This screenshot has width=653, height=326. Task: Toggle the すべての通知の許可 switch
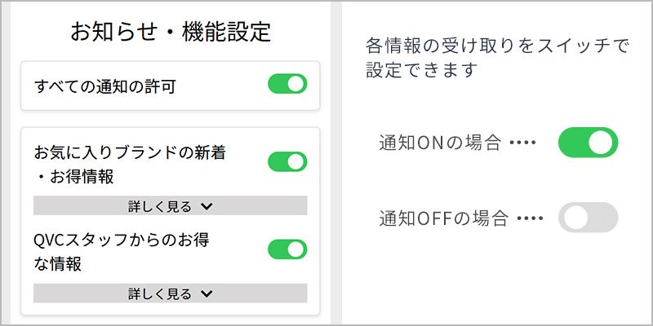coord(287,84)
